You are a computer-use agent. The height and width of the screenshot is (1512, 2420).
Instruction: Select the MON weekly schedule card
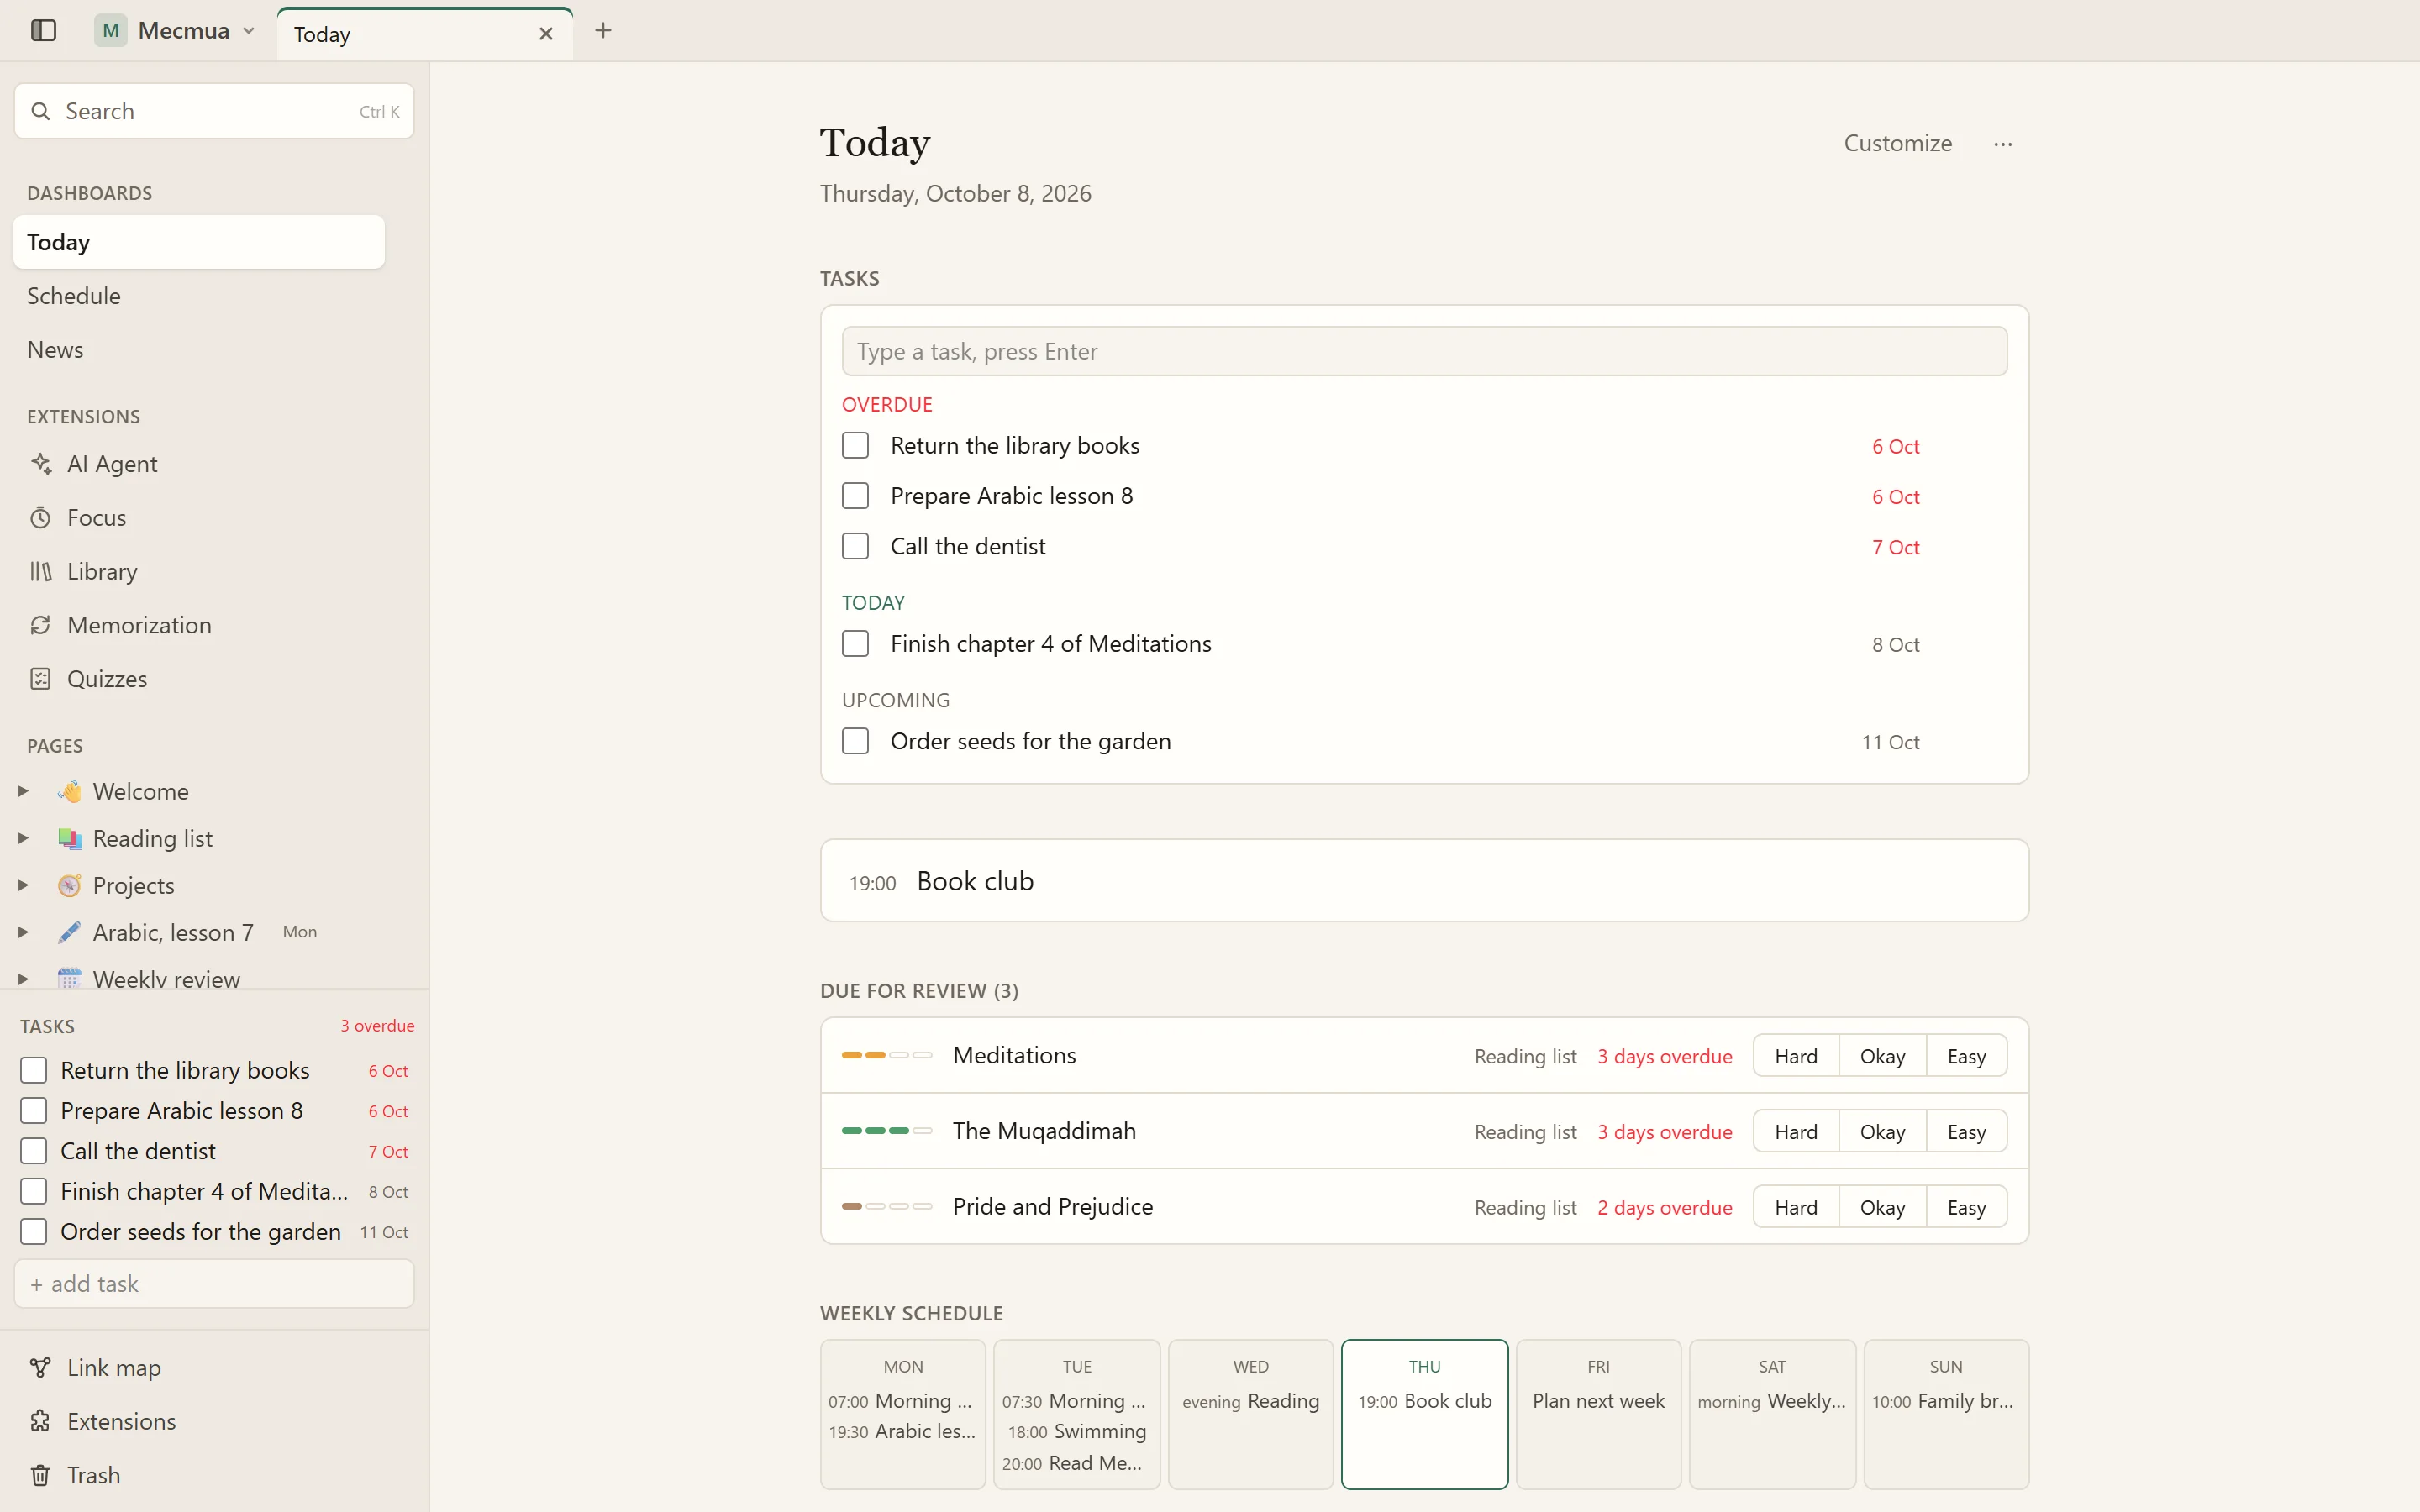(x=903, y=1414)
